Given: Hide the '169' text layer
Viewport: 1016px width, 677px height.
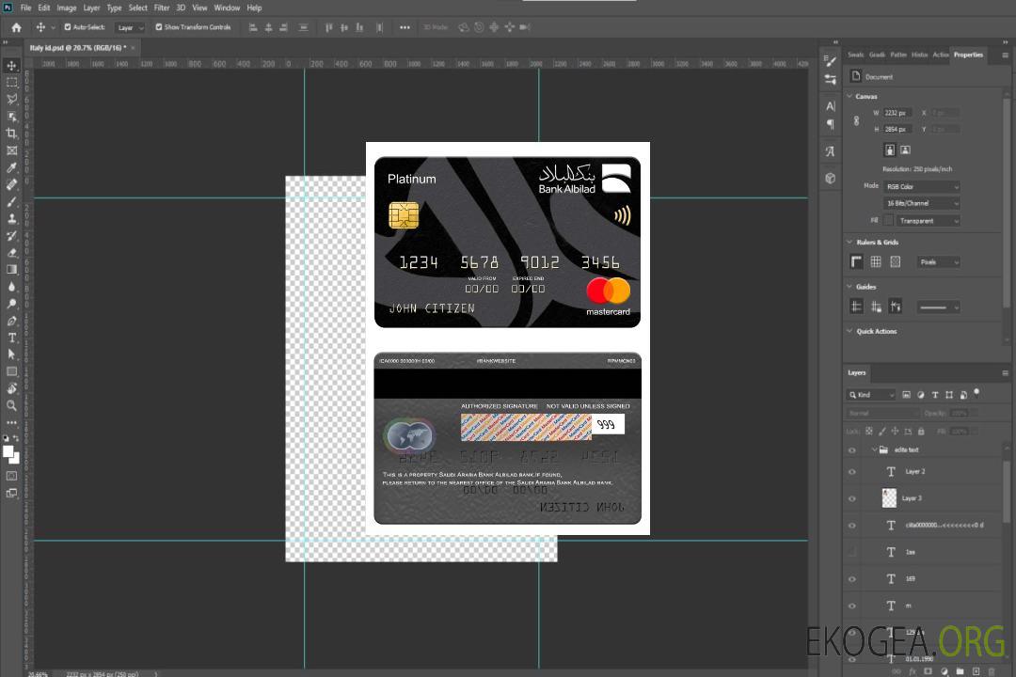Looking at the screenshot, I should click(852, 579).
